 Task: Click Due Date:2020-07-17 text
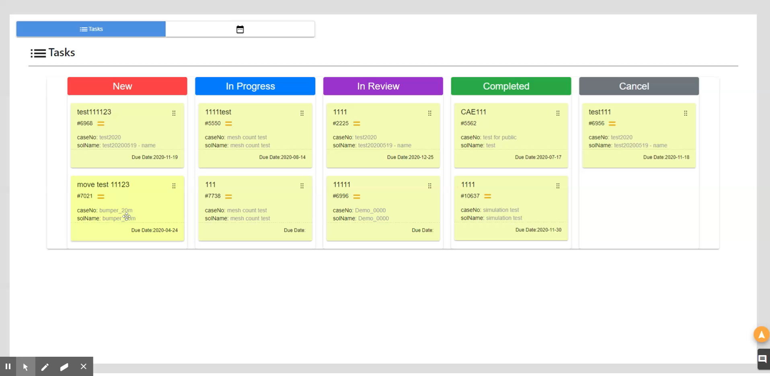pos(538,157)
